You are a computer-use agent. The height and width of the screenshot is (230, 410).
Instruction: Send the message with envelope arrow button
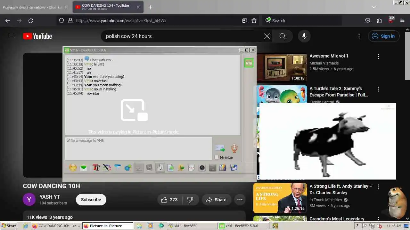220,148
